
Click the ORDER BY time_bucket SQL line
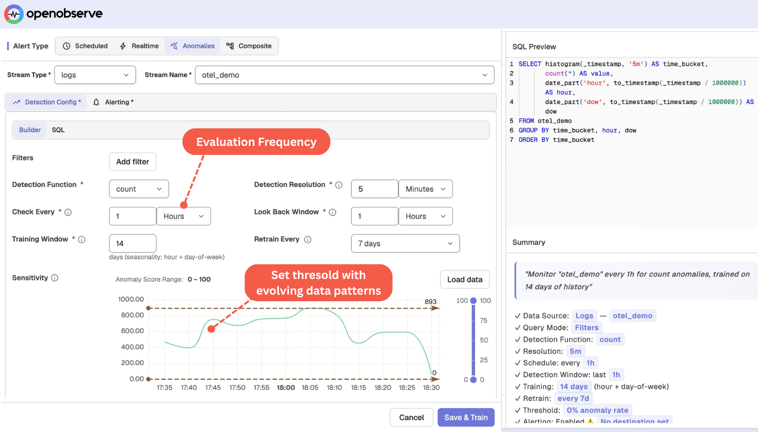pyautogui.click(x=556, y=140)
